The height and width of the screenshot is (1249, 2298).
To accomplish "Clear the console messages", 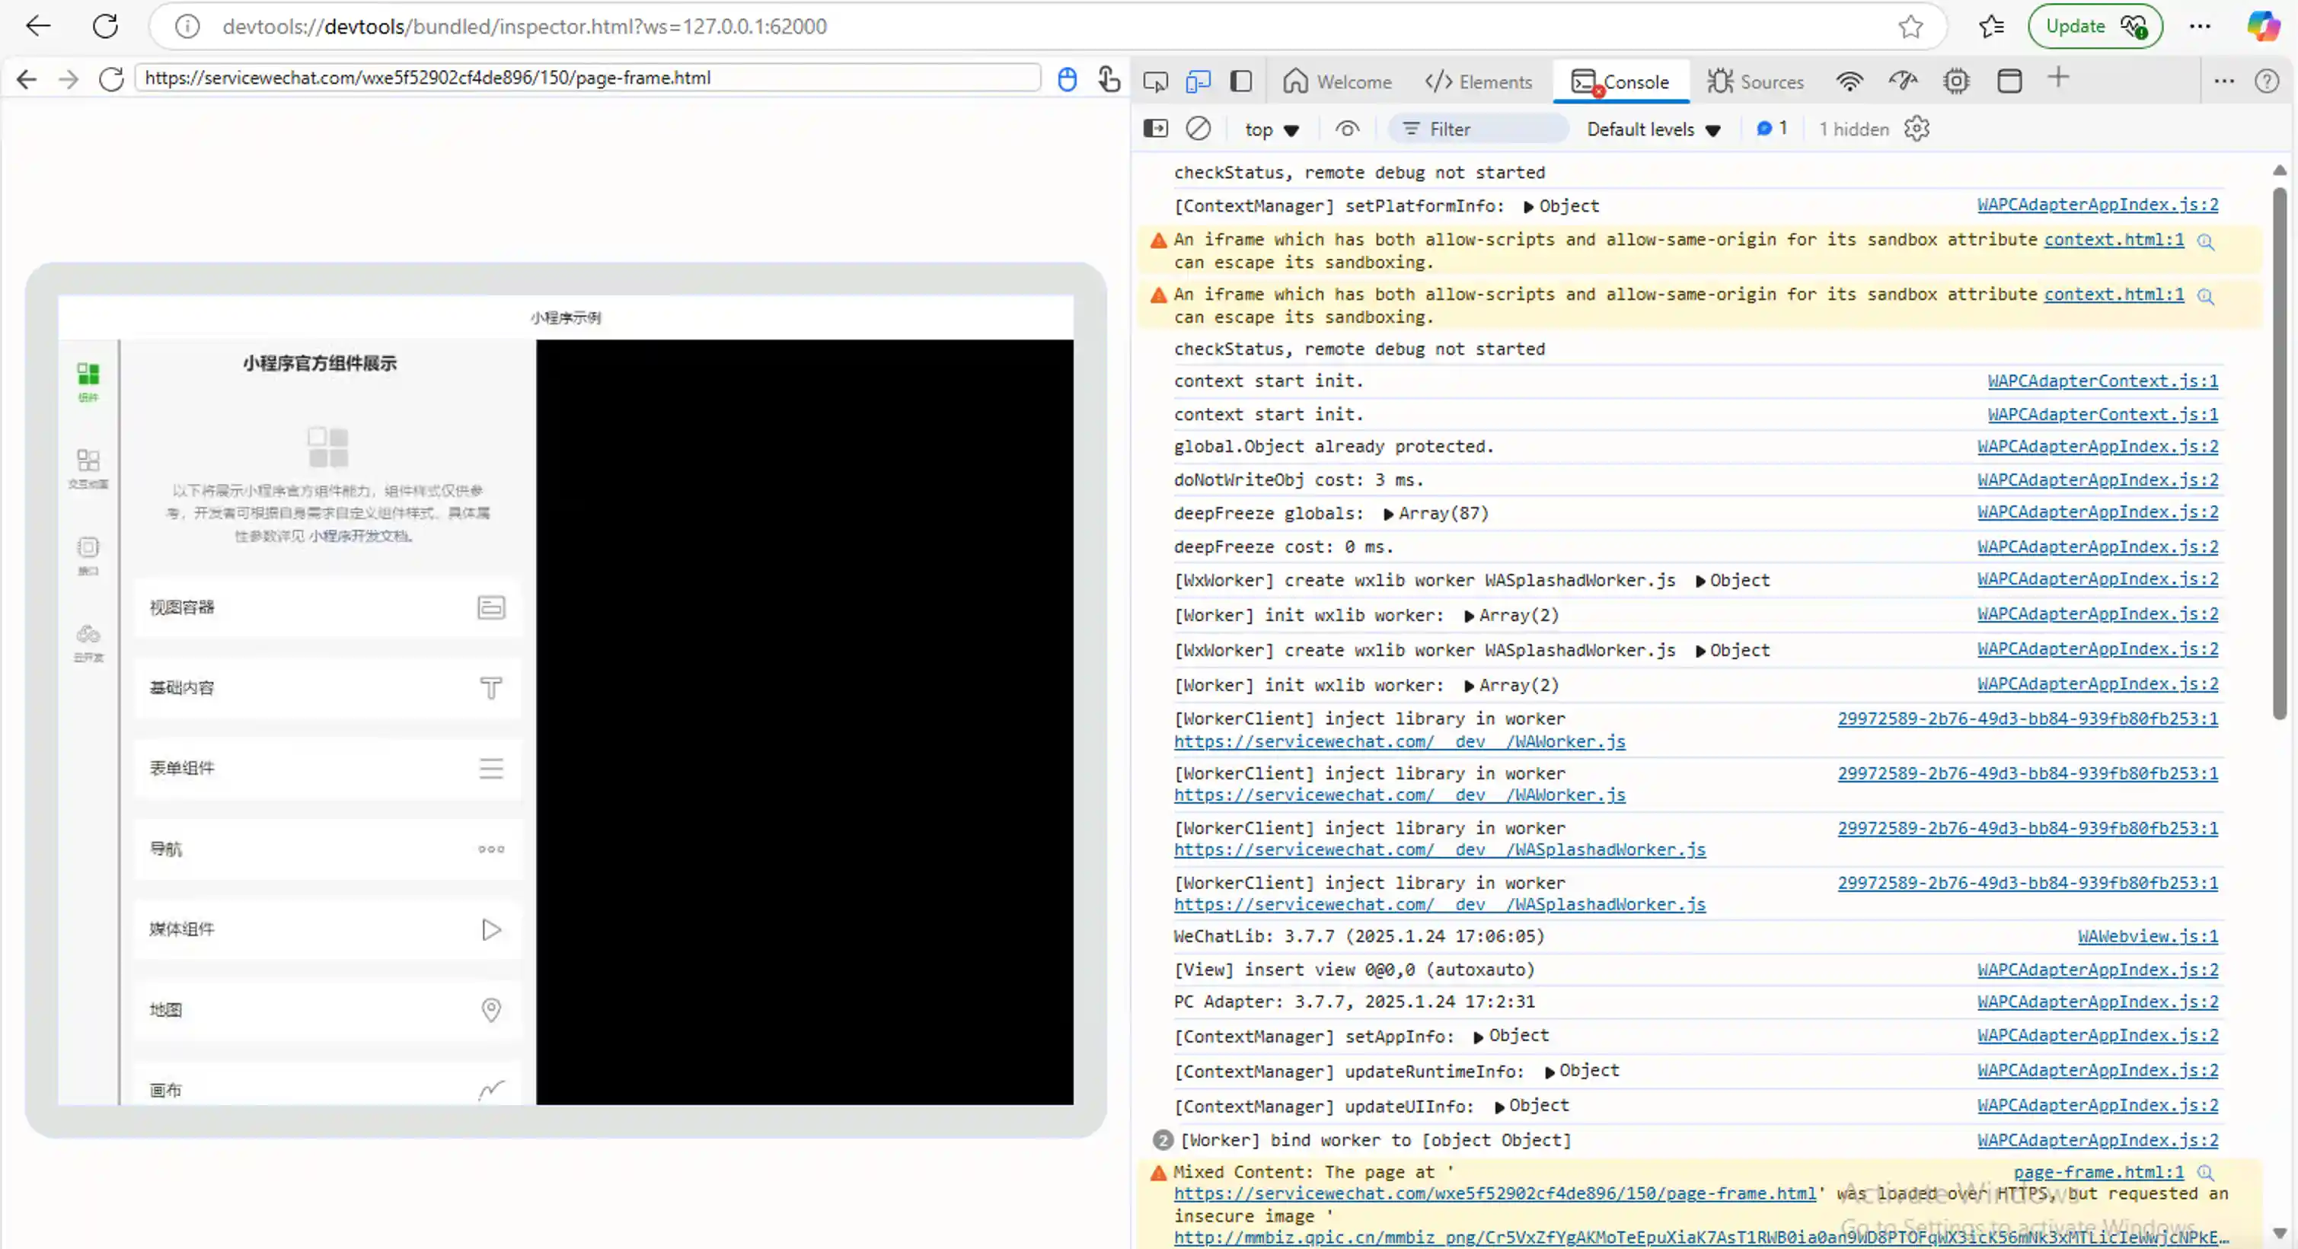I will [x=1198, y=129].
